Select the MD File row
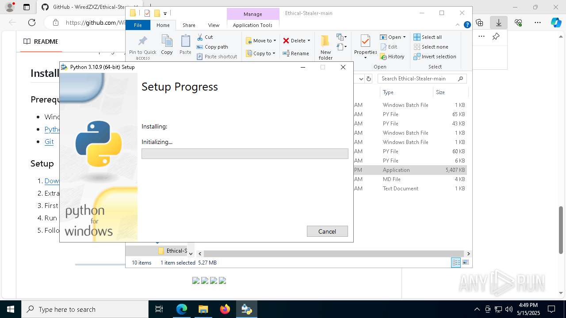This screenshot has height=318, width=566. tap(410, 179)
